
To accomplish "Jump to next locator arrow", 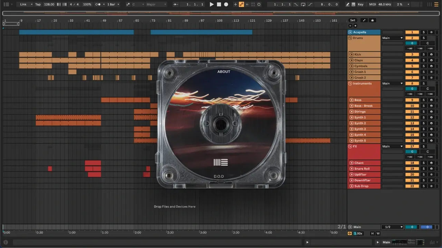I will tap(355, 26).
